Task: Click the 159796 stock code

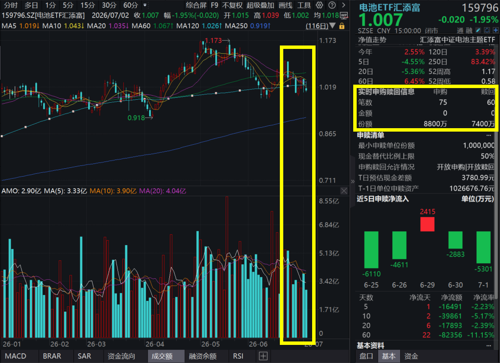Action: coord(480,8)
